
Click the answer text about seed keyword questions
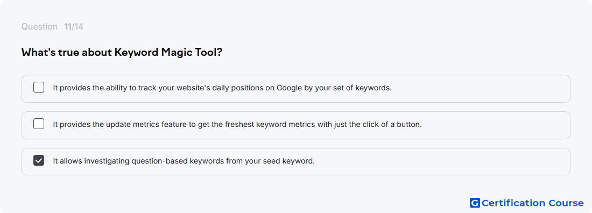[184, 161]
